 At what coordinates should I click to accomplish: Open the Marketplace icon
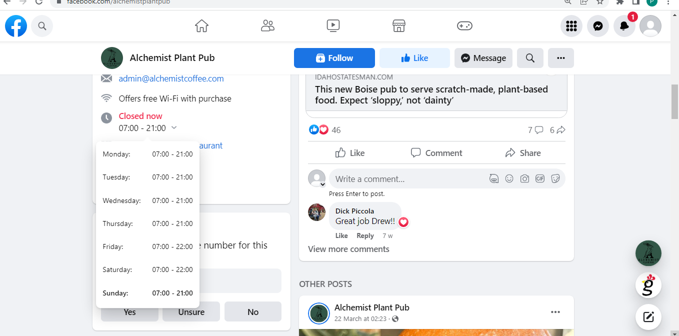tap(398, 26)
